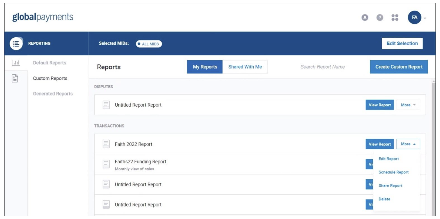Select the invoice document sidebar icon
The image size is (440, 219).
[x=15, y=78]
